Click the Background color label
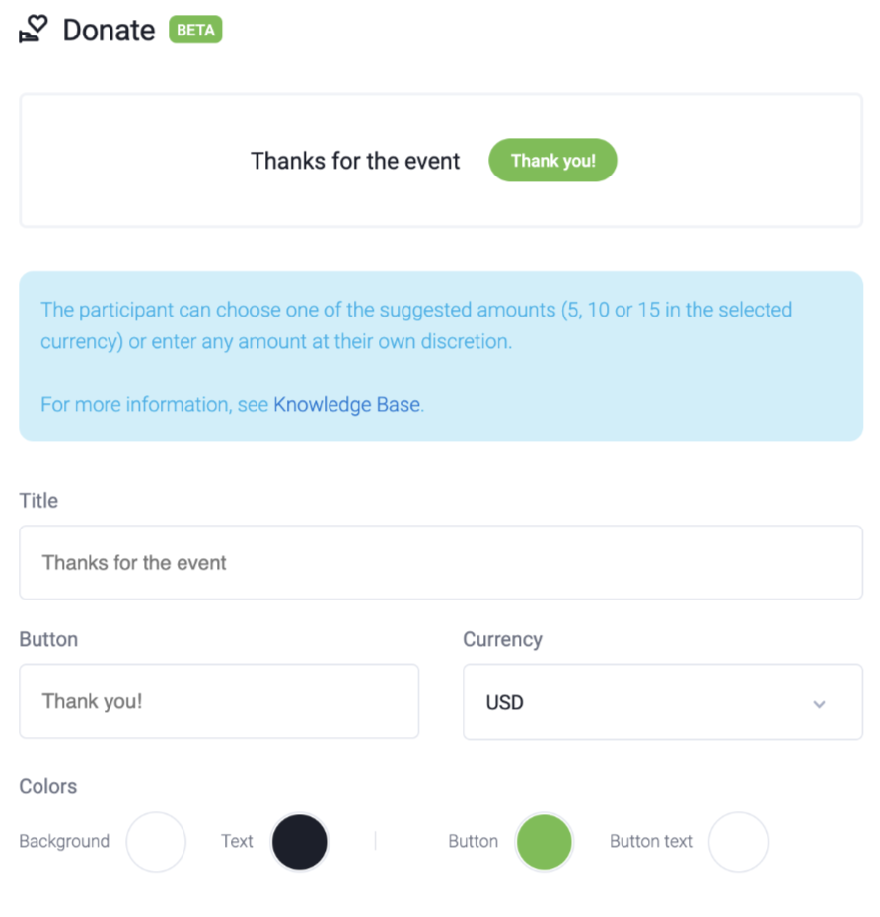 [64, 842]
